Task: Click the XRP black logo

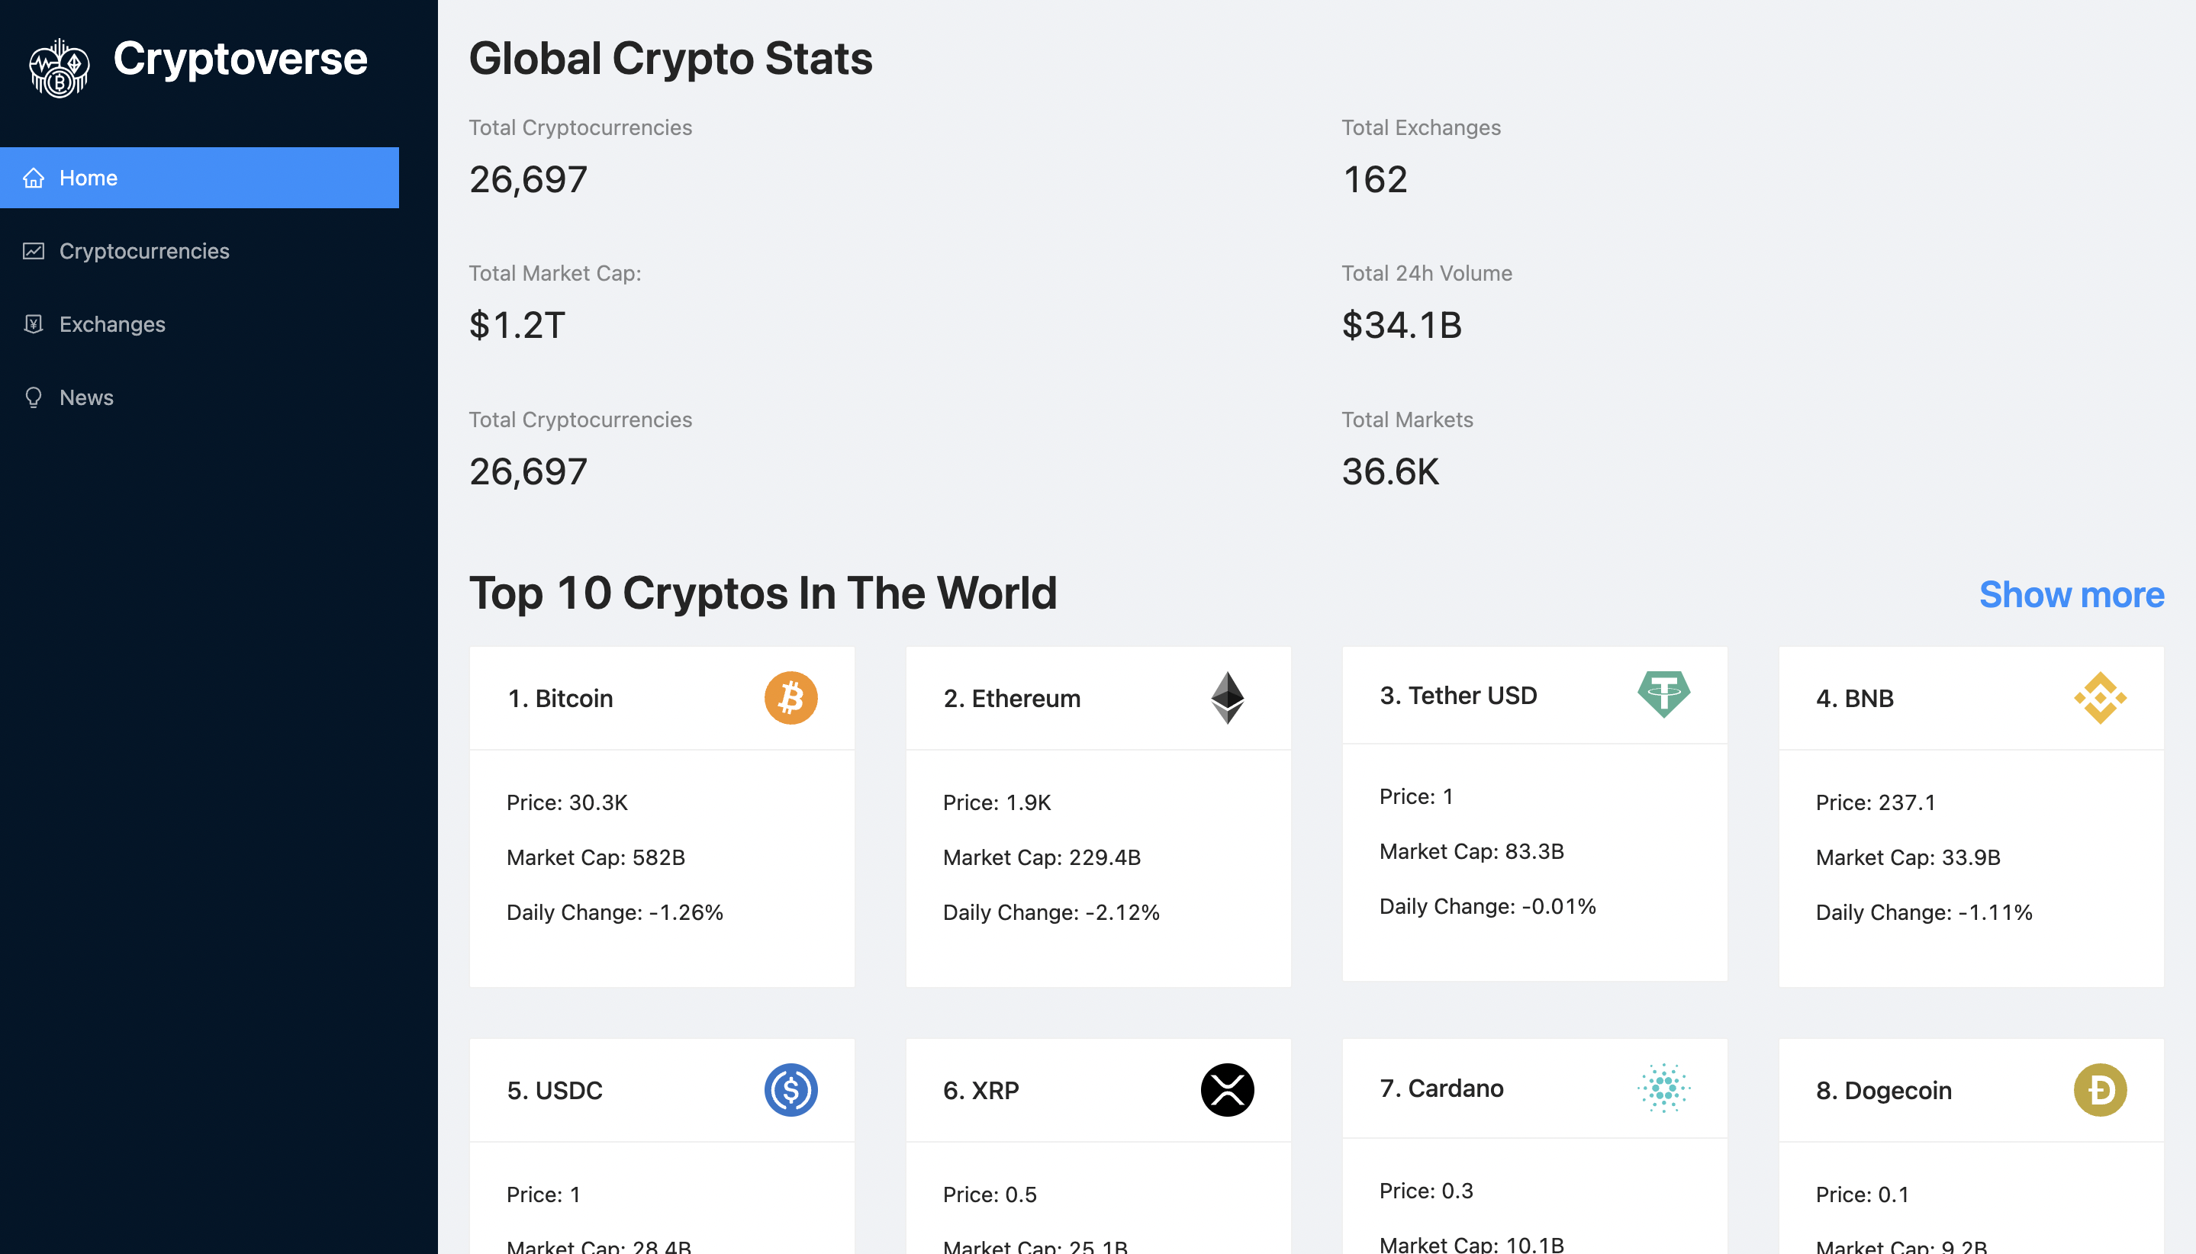Action: (x=1227, y=1089)
